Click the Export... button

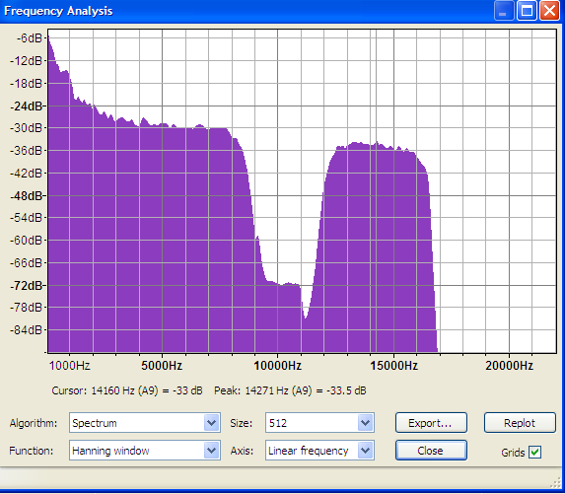coord(431,423)
